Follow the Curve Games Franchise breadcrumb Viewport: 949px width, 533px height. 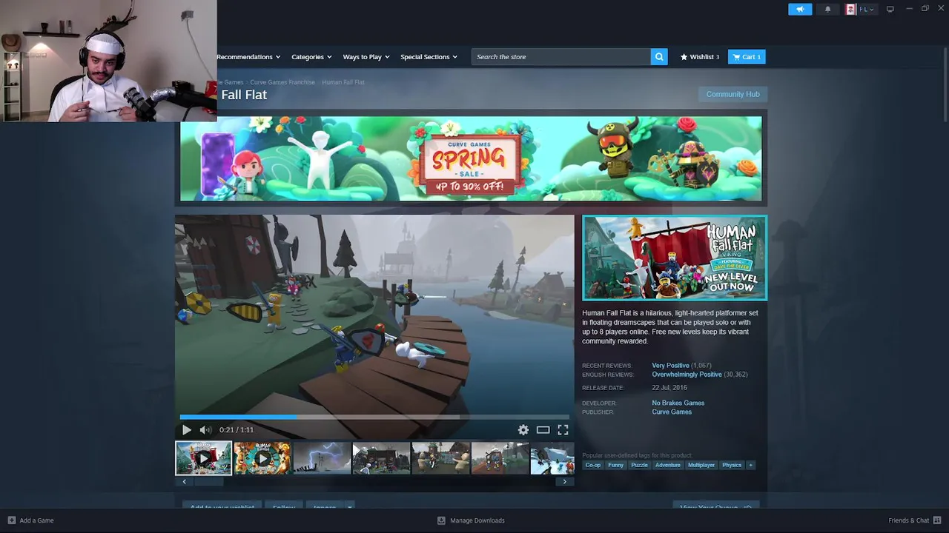(282, 82)
